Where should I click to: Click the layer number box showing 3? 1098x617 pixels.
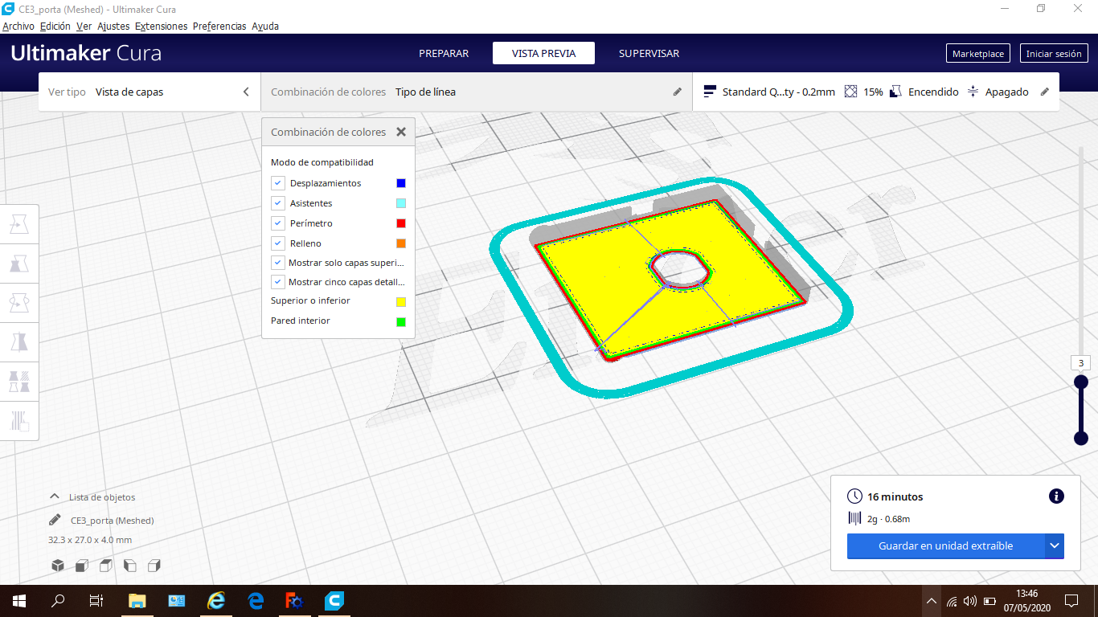click(x=1081, y=362)
